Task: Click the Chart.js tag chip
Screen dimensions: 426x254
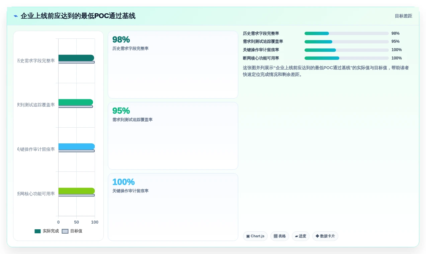Action: [x=255, y=236]
